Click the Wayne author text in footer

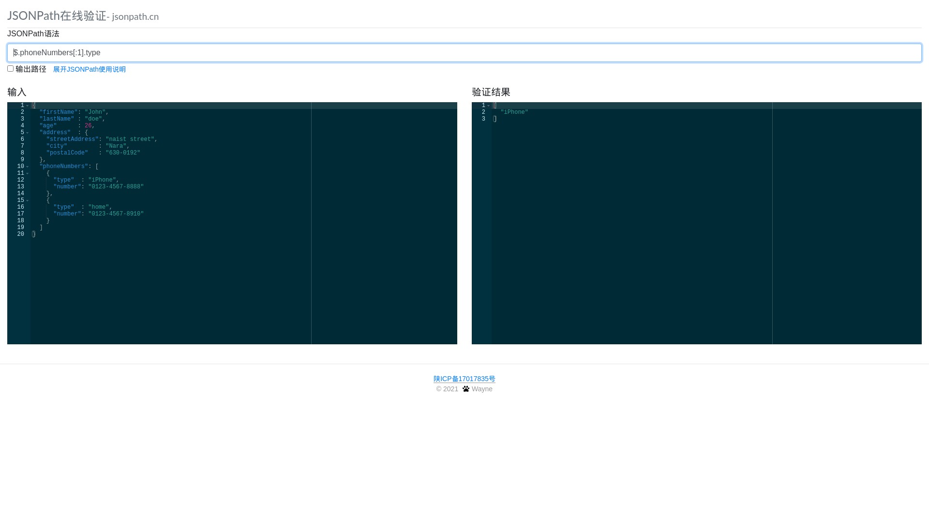click(482, 389)
